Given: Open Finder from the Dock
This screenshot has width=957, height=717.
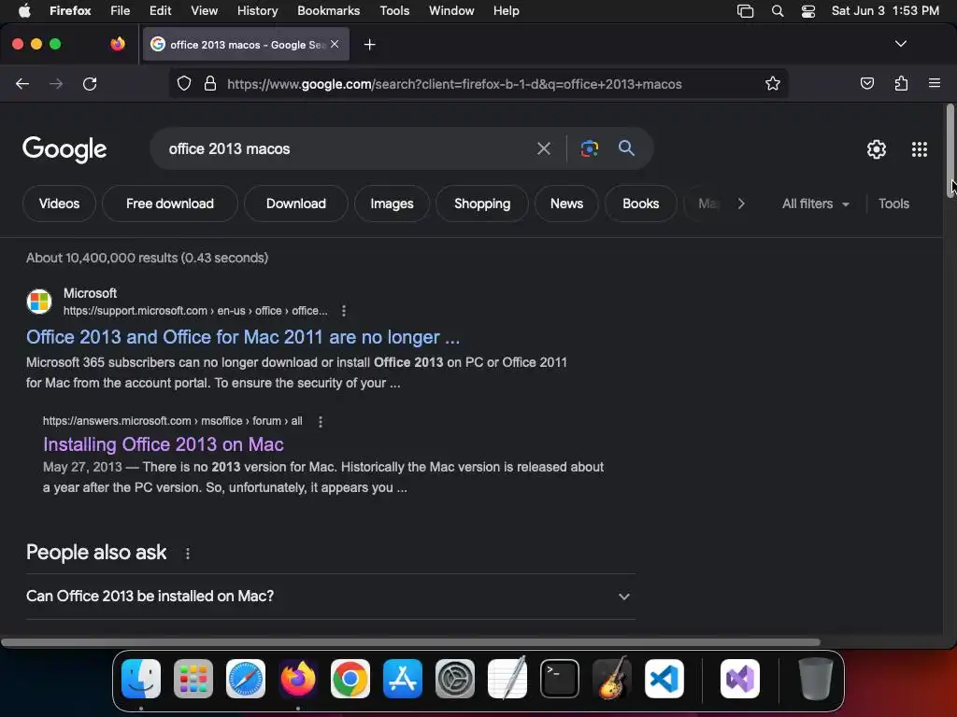Looking at the screenshot, I should coord(141,679).
